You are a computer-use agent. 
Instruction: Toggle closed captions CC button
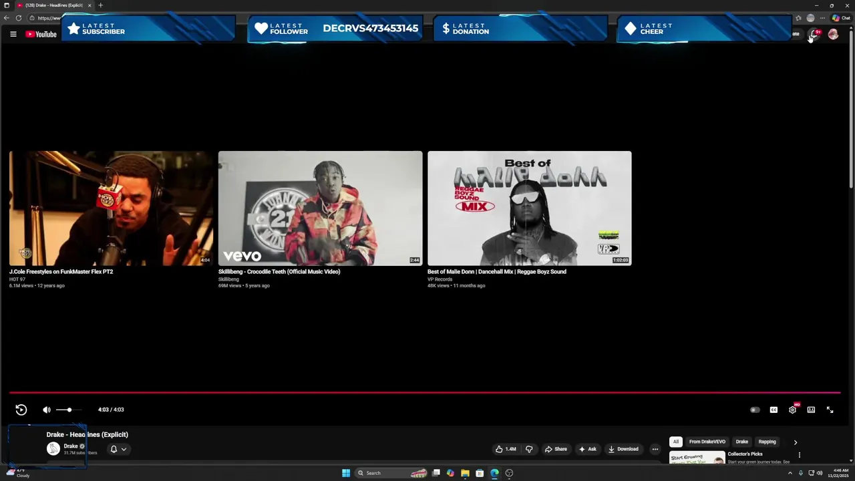[x=774, y=410]
